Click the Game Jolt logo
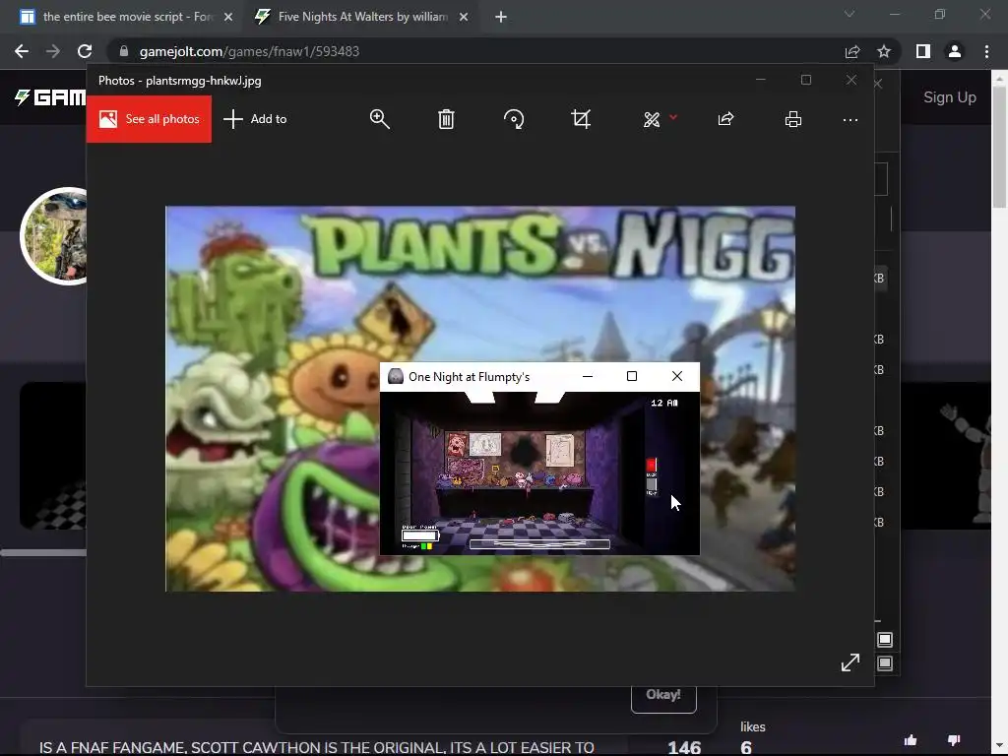Image resolution: width=1008 pixels, height=756 pixels. pyautogui.click(x=50, y=97)
